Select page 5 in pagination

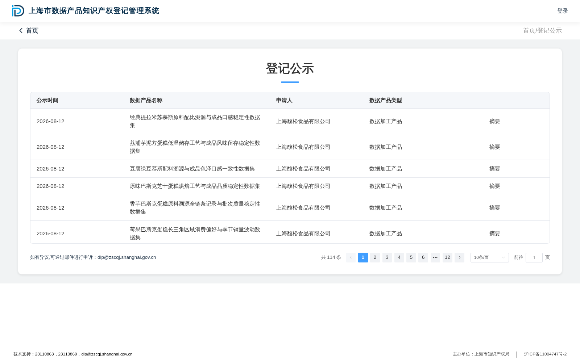(x=411, y=257)
